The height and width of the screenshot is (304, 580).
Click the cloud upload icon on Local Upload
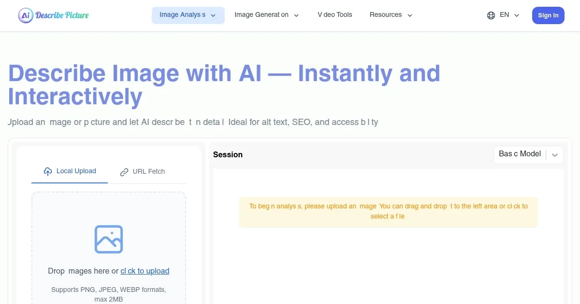click(x=48, y=171)
